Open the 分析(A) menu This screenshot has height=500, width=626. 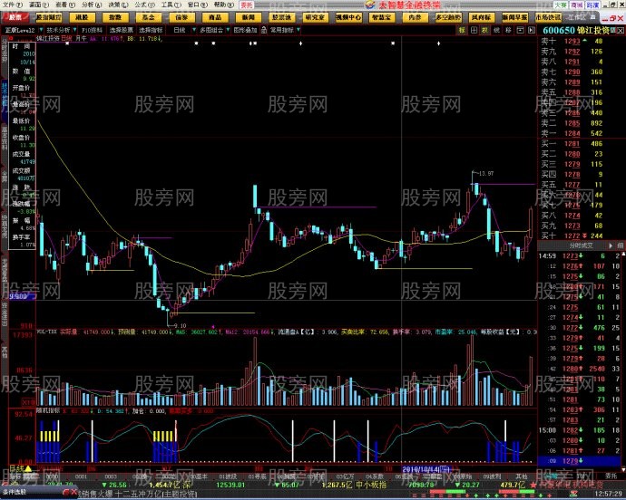(92, 5)
